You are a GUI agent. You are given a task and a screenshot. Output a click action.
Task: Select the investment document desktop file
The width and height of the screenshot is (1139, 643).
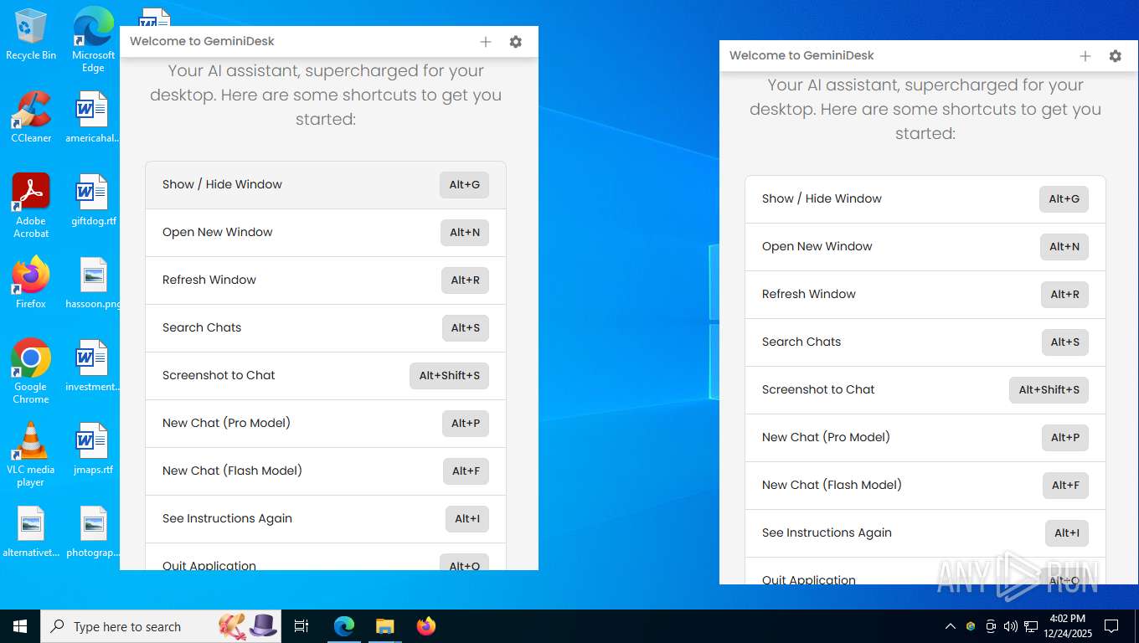pyautogui.click(x=93, y=366)
